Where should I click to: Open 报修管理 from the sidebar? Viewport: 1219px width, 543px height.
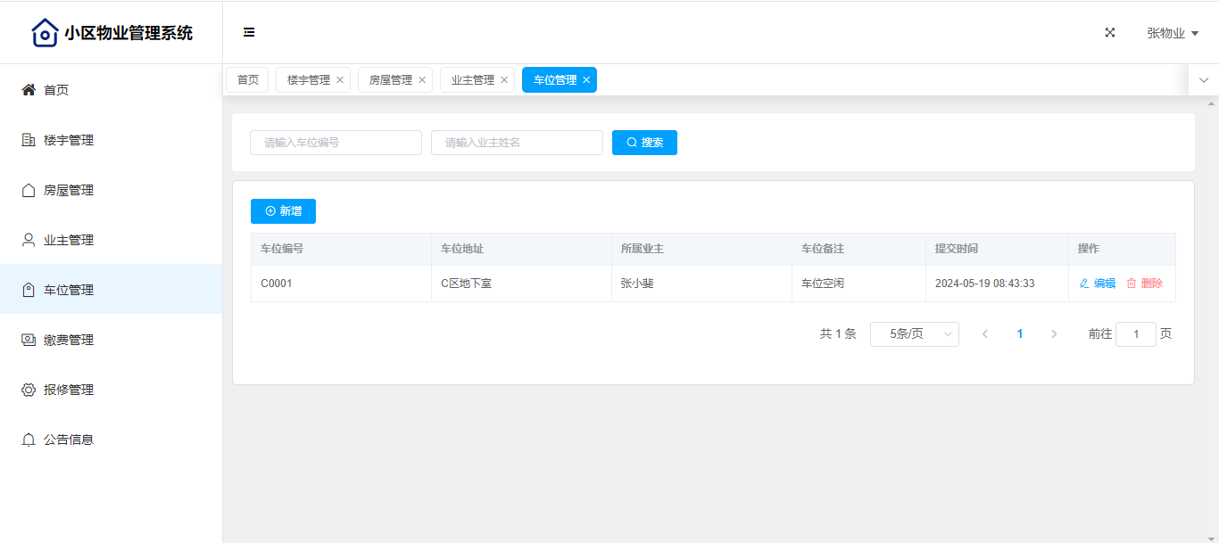tap(69, 390)
